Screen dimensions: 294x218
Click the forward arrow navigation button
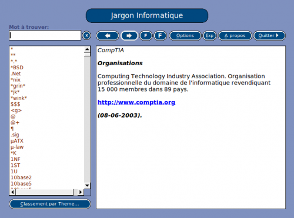pos(129,36)
